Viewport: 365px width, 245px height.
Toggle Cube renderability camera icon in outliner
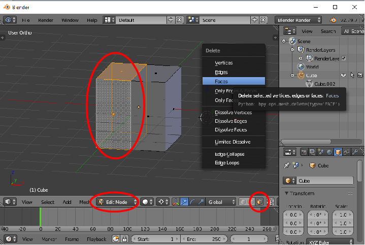[360, 75]
